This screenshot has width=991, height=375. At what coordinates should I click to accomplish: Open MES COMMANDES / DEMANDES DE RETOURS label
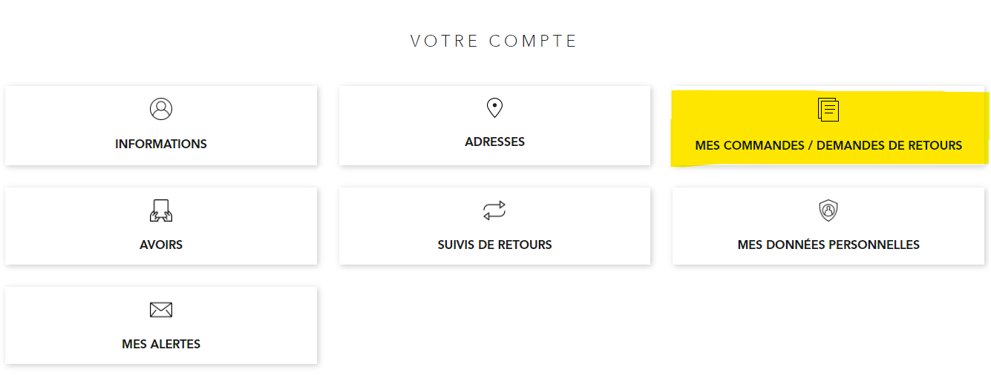828,145
